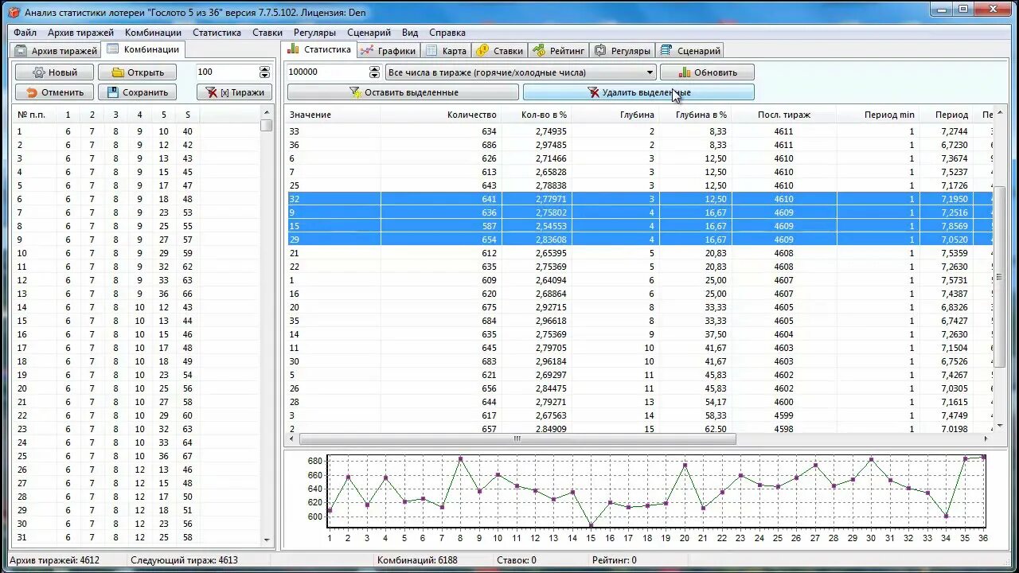This screenshot has width=1019, height=573.
Task: Click the red funnel icon on Удалить выделенные
Action: pos(594,92)
